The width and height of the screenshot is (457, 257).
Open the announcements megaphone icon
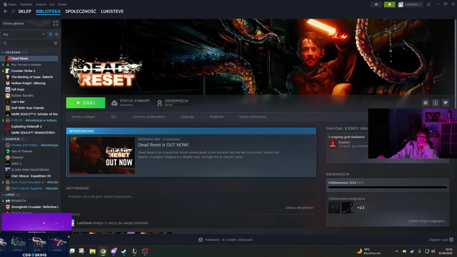coord(376,5)
